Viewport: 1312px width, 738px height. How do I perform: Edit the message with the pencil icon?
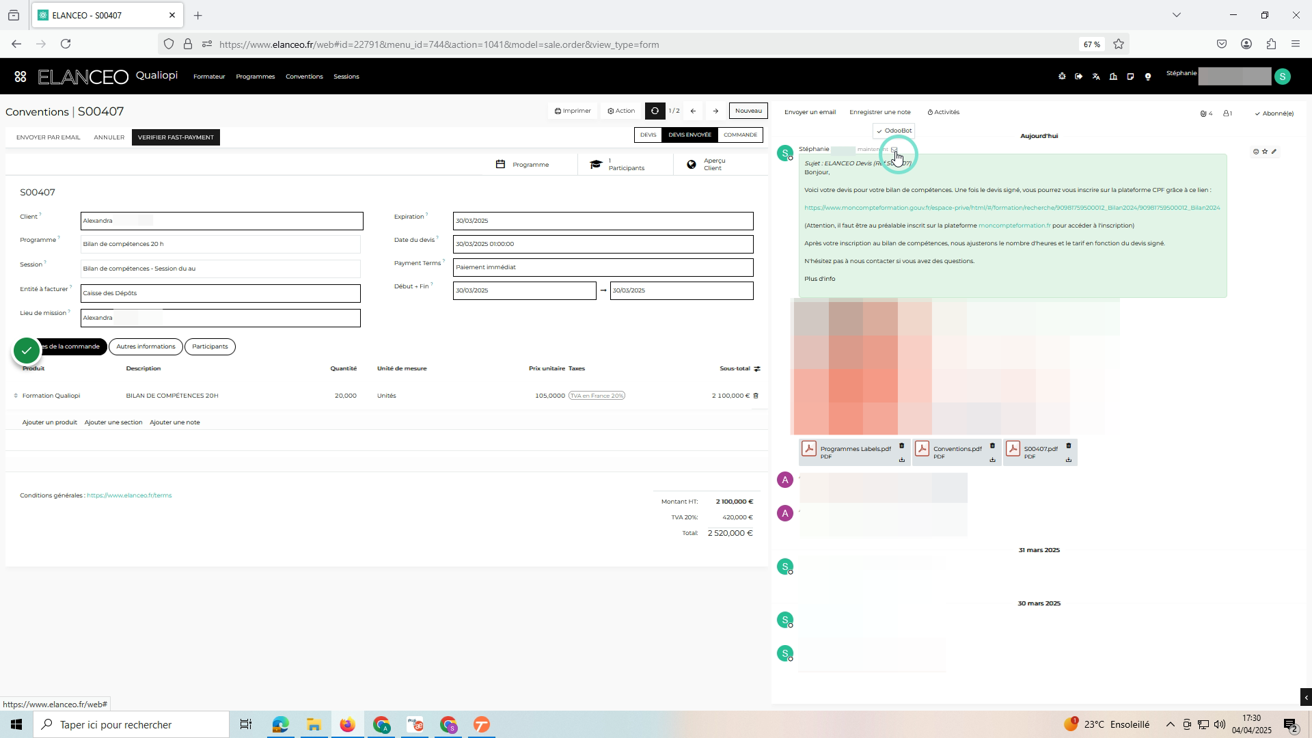(1274, 152)
